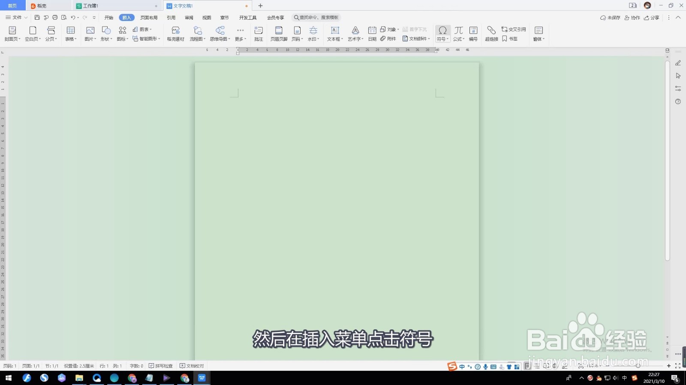This screenshot has width=686, height=385.
Task: Switch to the 页面布局 ribbon tab
Action: (x=149, y=18)
